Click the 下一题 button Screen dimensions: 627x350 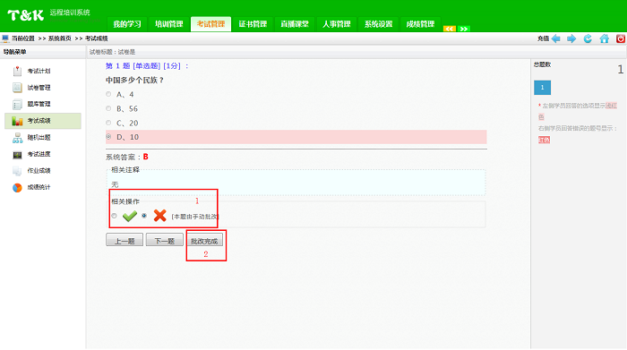(x=164, y=240)
